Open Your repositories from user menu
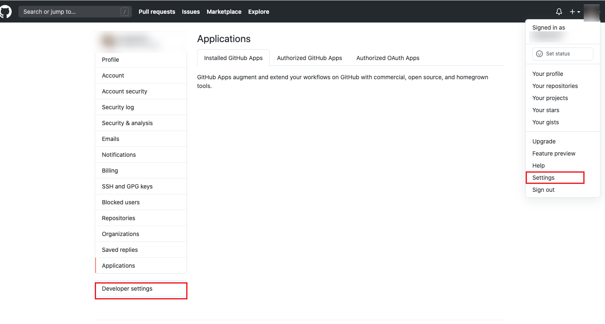 tap(555, 86)
